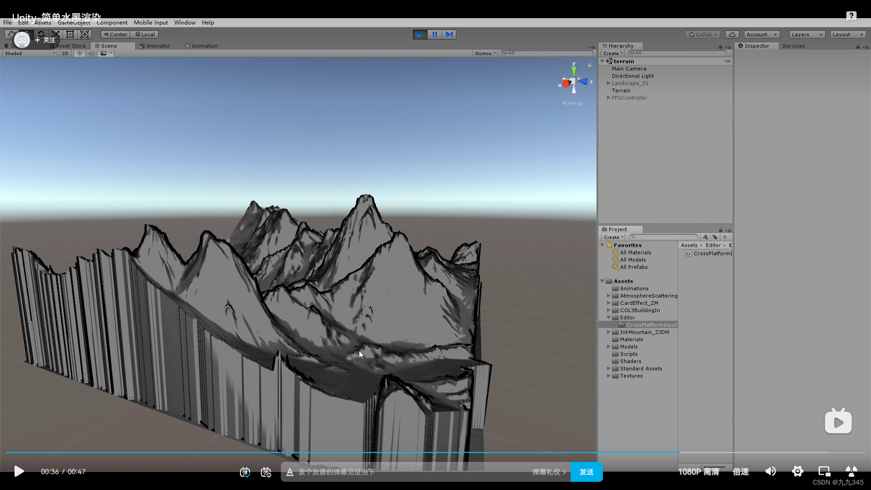Screen dimensions: 871x490
Task: Open video player settings gear
Action: coord(798,471)
